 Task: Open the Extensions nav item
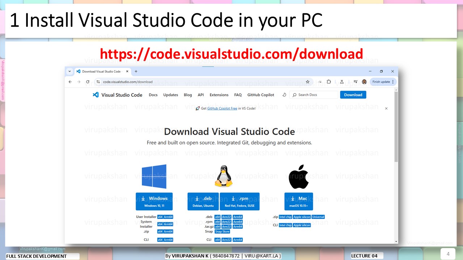click(219, 95)
